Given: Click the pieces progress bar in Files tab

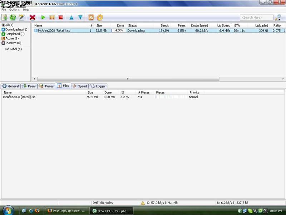Looking at the screenshot, I should (x=171, y=97).
